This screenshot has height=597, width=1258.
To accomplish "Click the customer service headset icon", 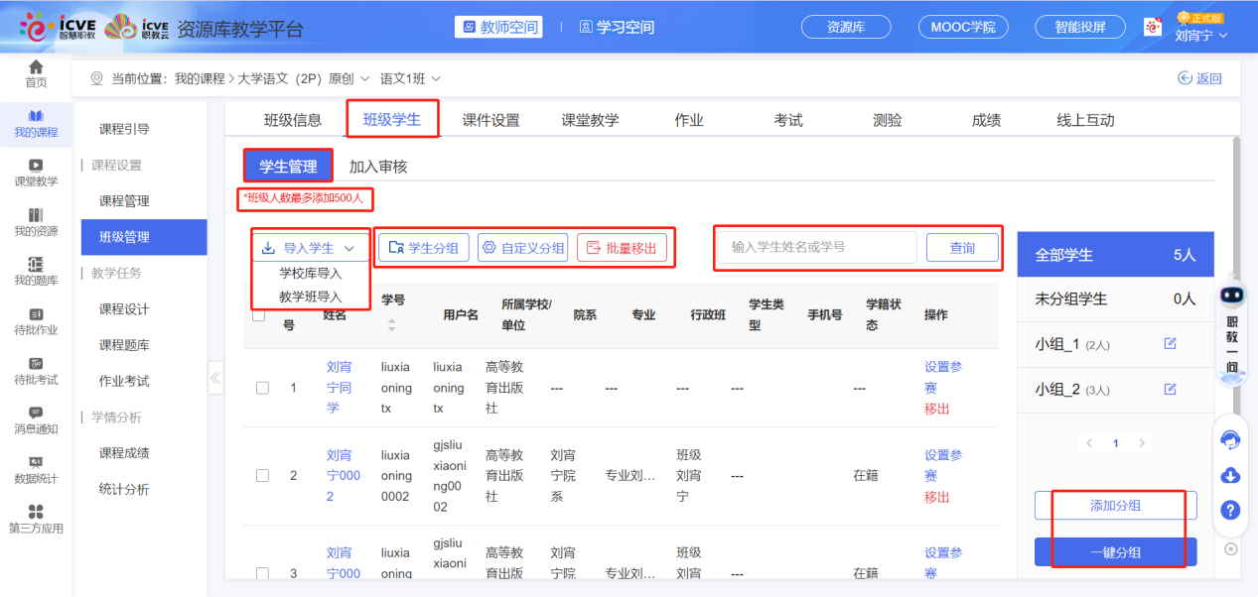I will pyautogui.click(x=1230, y=439).
